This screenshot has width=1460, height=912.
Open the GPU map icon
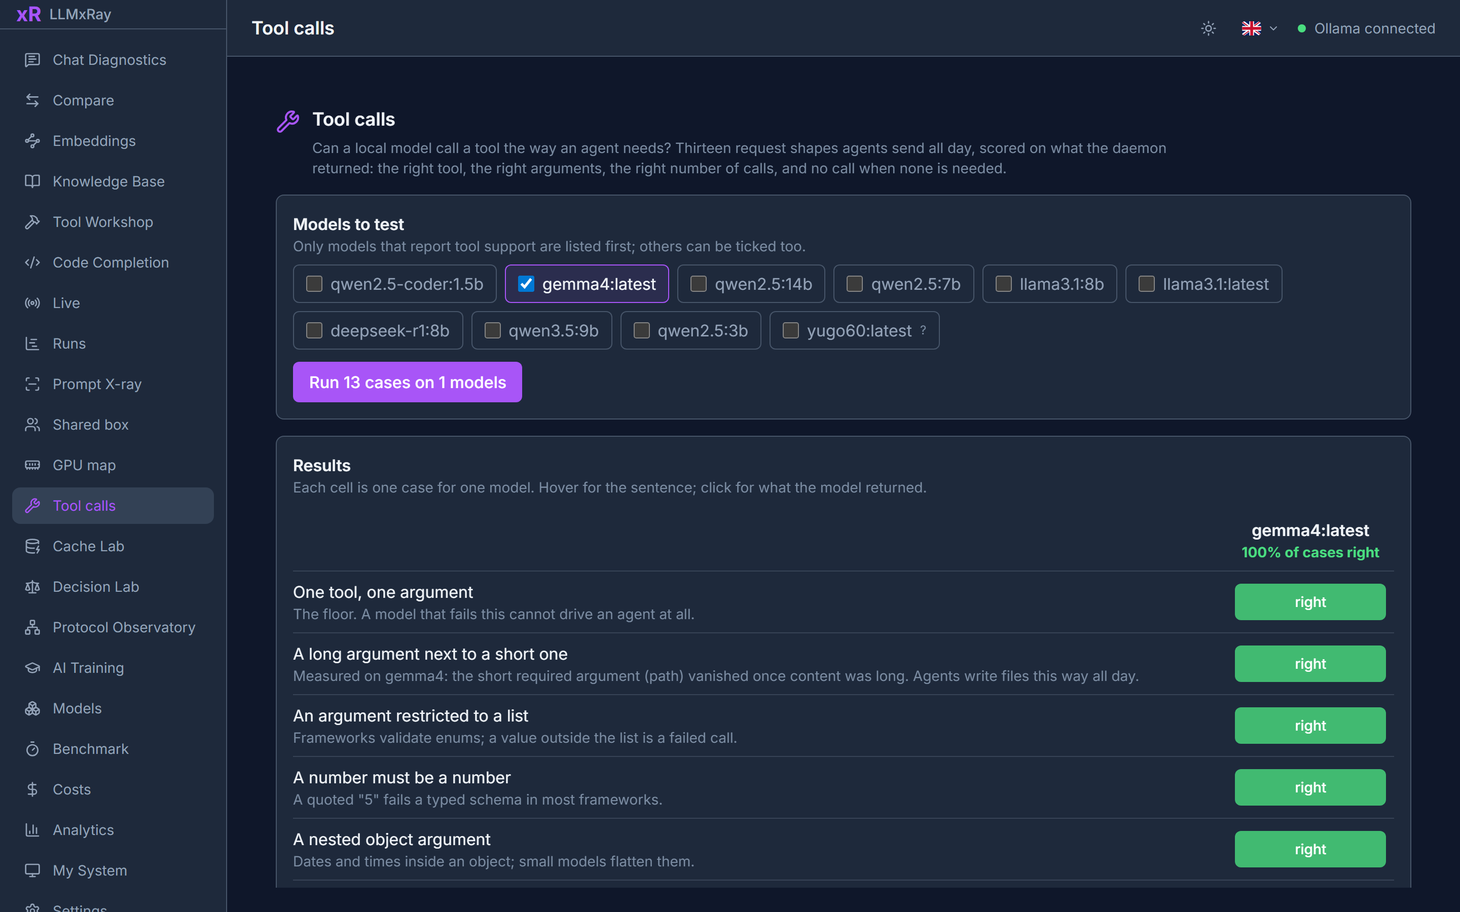(x=32, y=465)
